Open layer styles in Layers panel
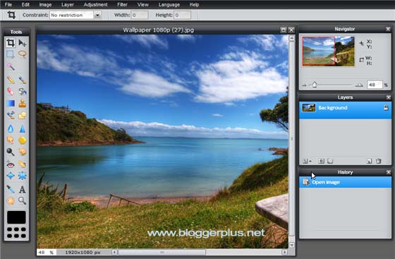Screen dimensions: 395x259 [330, 161]
